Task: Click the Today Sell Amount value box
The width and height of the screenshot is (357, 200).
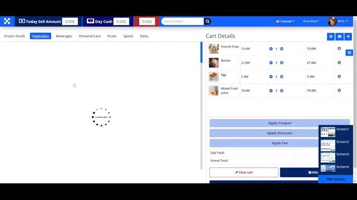Action: coord(70,21)
